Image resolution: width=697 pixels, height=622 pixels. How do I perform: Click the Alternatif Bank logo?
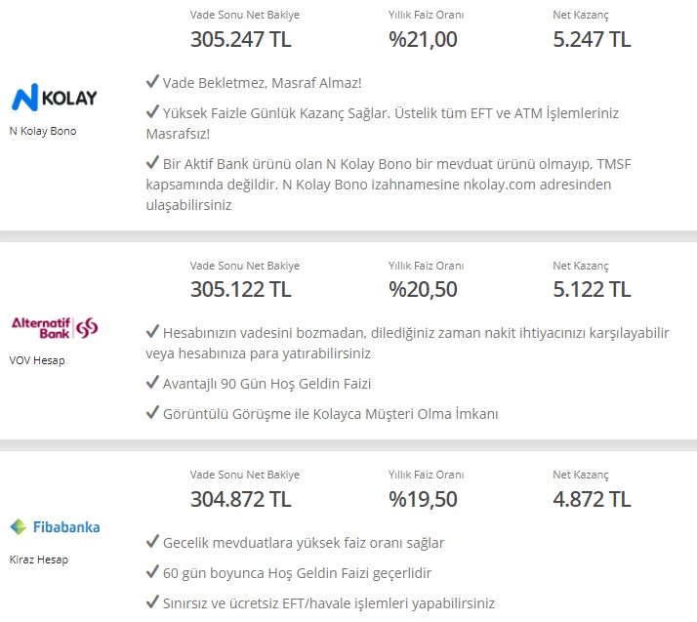(x=55, y=328)
